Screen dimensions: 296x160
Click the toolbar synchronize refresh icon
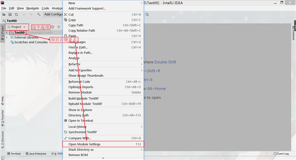[16, 14]
